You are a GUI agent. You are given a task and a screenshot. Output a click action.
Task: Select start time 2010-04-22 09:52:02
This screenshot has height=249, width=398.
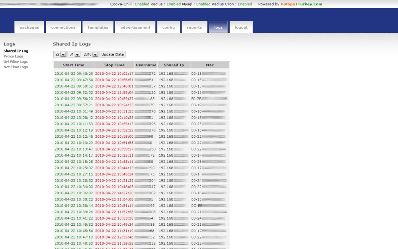click(x=73, y=92)
